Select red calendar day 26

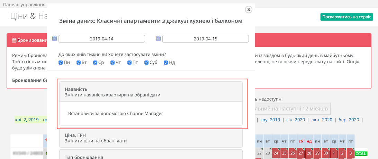pyautogui.click(x=292, y=153)
